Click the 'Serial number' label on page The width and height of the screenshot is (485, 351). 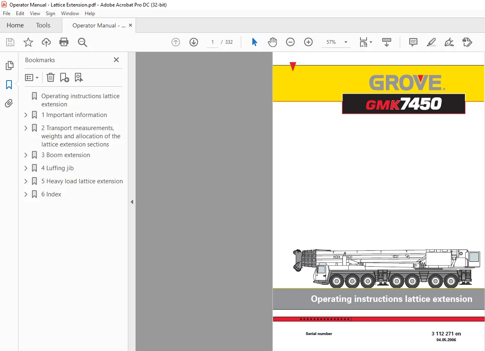319,334
